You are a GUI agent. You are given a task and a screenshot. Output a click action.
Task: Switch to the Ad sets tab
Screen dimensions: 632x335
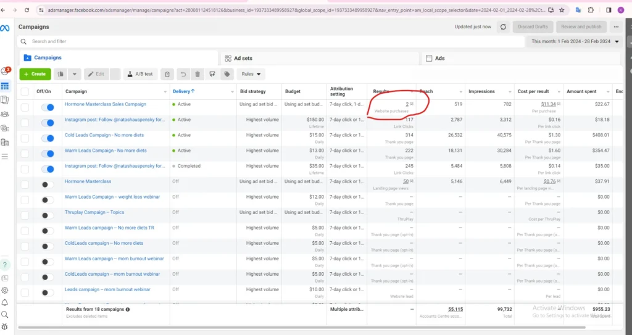[x=242, y=58]
